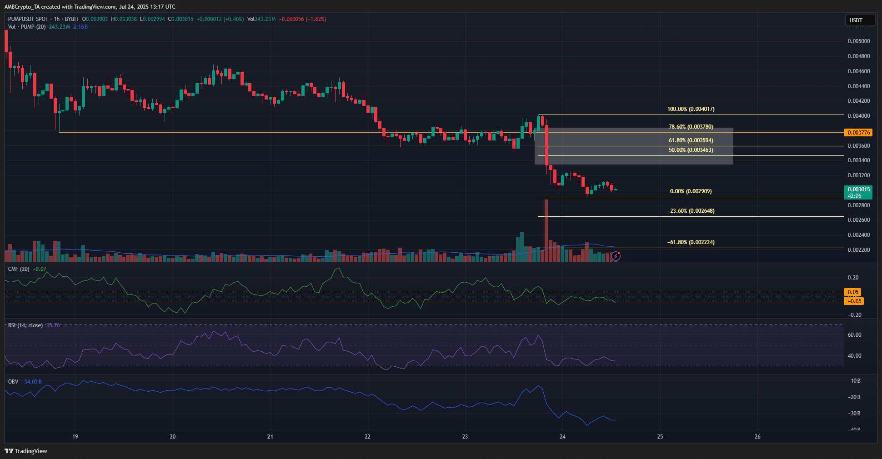The width and height of the screenshot is (882, 459).
Task: Select the 50.00% (0.003463) Fibonacci label
Action: tap(691, 150)
